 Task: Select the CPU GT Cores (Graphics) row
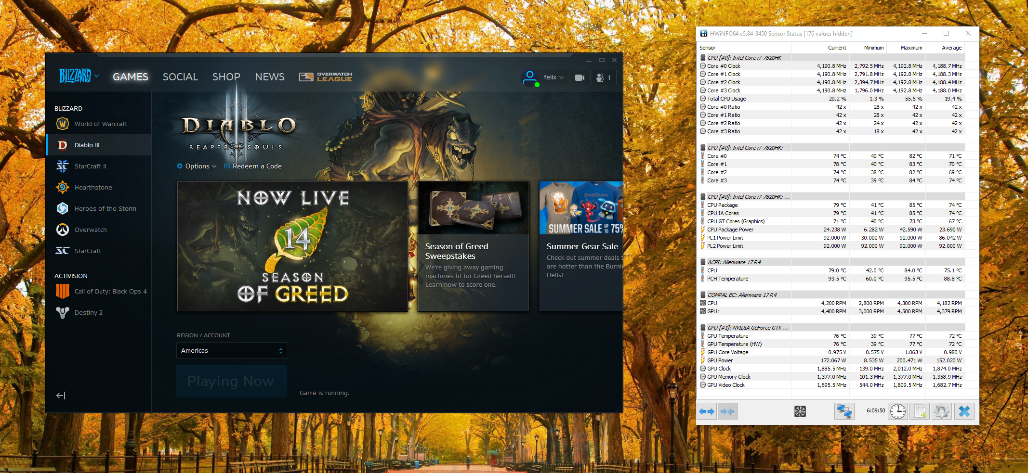coord(831,221)
